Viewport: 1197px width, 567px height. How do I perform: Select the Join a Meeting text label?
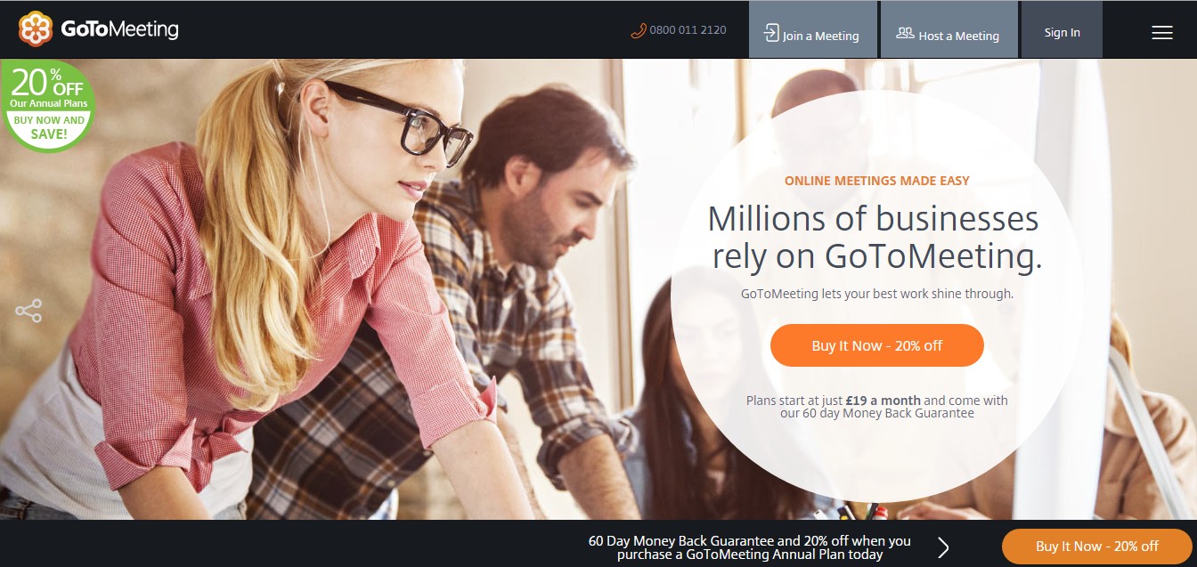[x=820, y=36]
